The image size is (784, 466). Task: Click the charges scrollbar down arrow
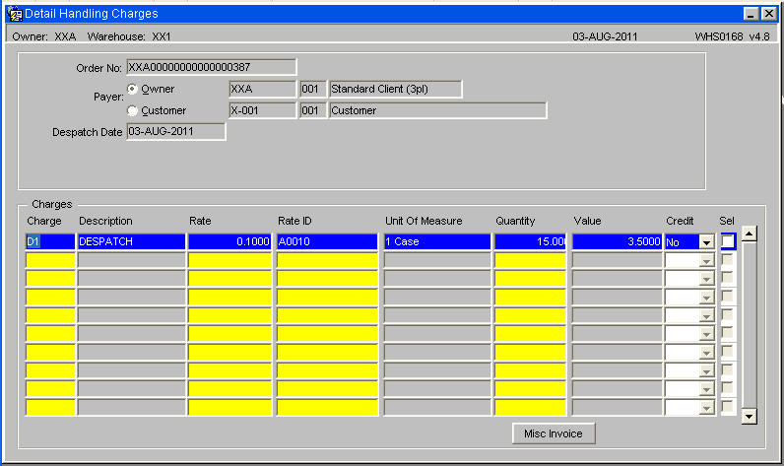(x=749, y=416)
